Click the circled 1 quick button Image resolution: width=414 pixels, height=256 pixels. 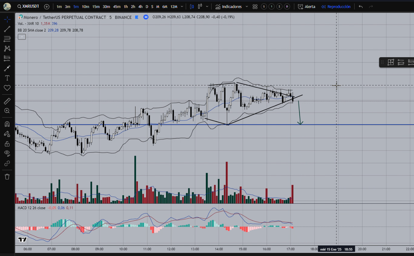(272, 6)
